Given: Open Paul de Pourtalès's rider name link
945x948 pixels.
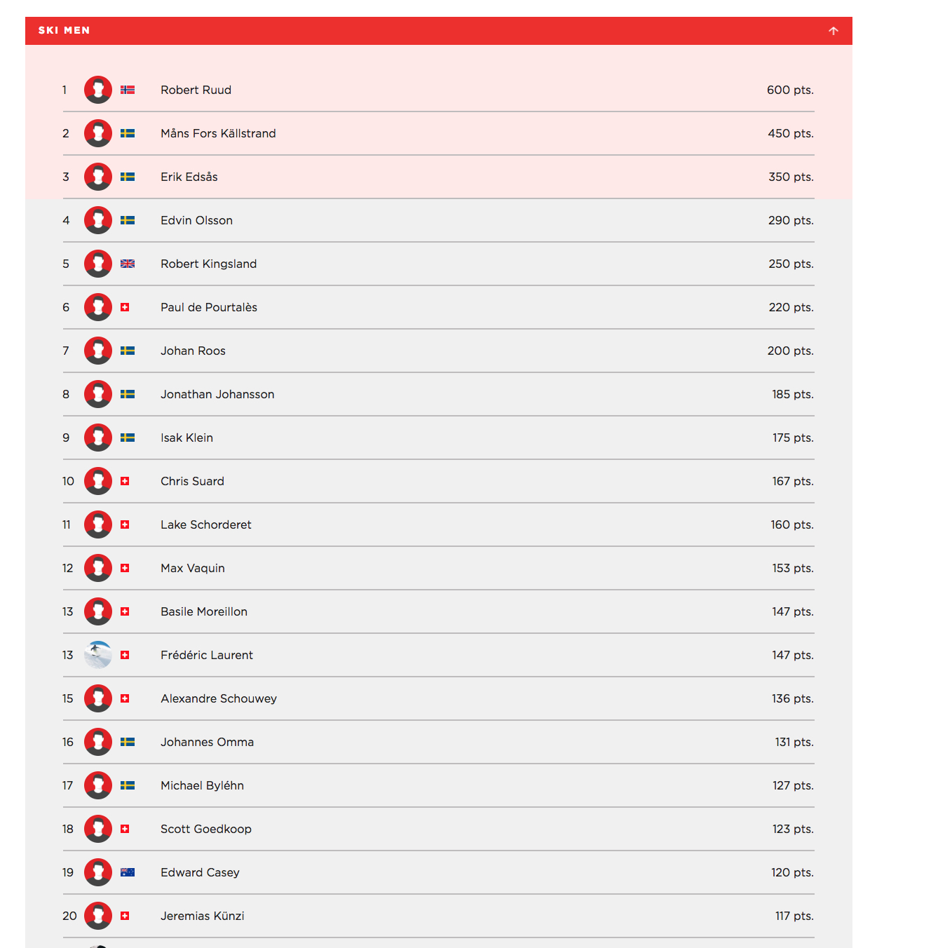Looking at the screenshot, I should [x=209, y=307].
